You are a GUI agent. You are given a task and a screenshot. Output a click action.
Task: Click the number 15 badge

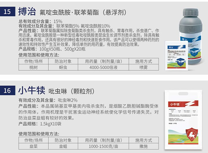(8, 12)
